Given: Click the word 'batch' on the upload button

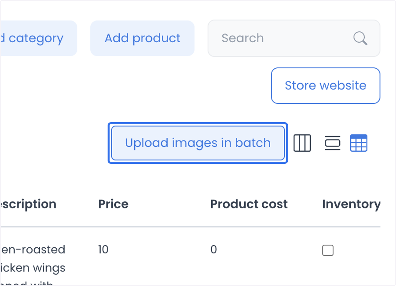Looking at the screenshot, I should (253, 143).
